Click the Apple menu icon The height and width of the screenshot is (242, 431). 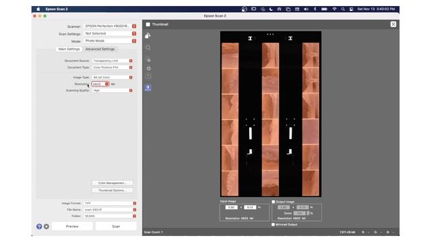click(38, 9)
